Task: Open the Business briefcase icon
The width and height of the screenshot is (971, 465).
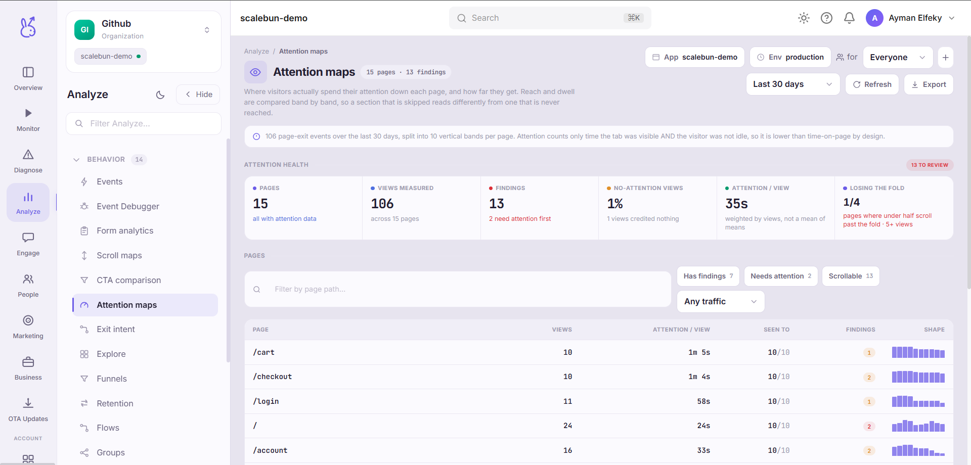Action: tap(28, 362)
